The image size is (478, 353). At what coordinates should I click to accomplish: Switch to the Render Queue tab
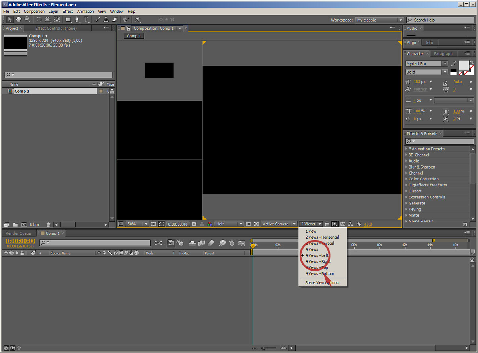click(x=18, y=233)
